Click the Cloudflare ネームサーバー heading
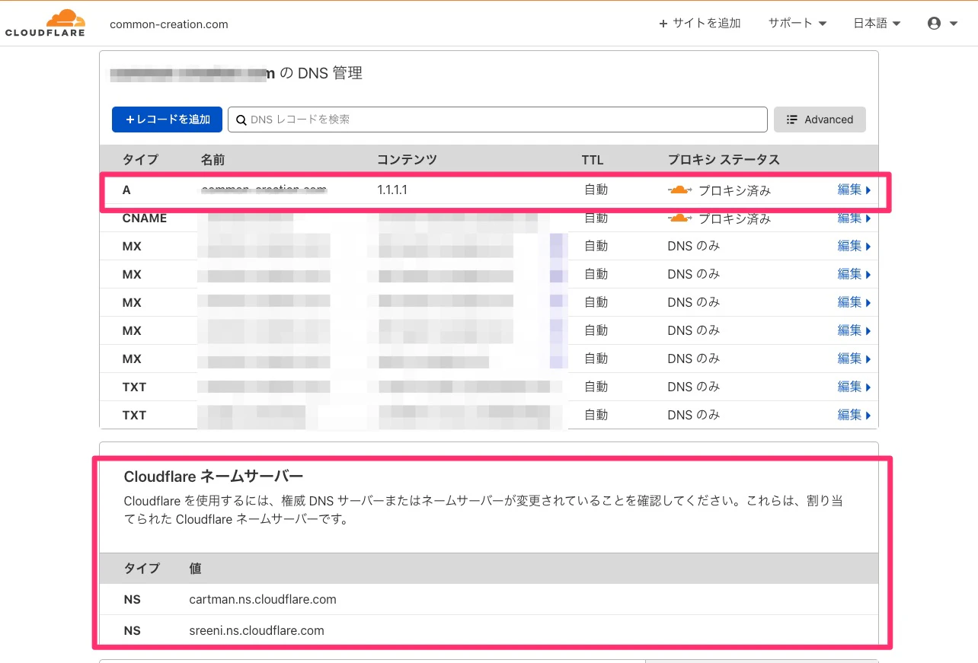978x663 pixels. point(214,477)
